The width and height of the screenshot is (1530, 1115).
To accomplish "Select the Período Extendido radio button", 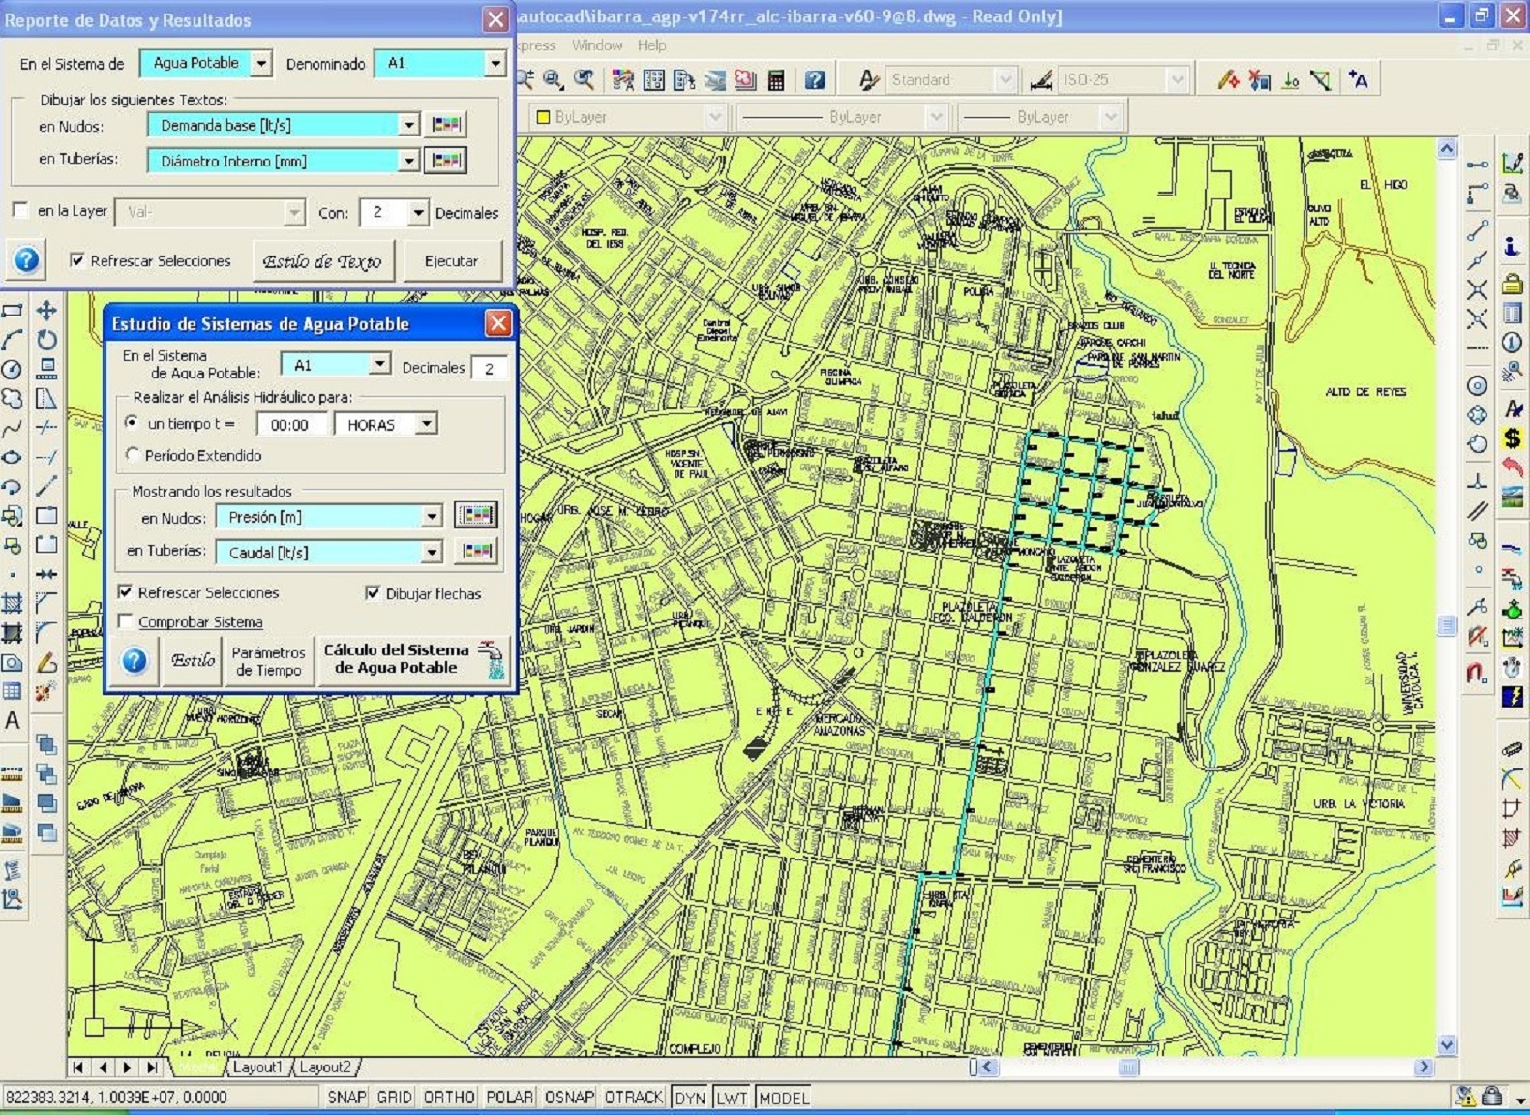I will click(x=133, y=455).
